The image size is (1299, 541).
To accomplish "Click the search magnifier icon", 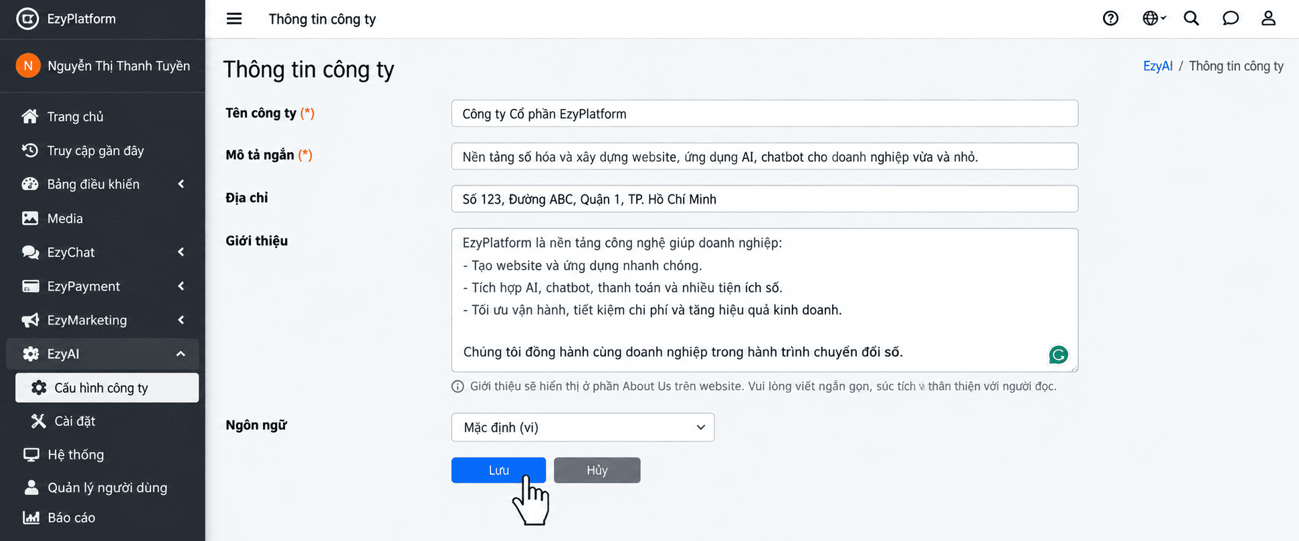I will click(x=1191, y=19).
